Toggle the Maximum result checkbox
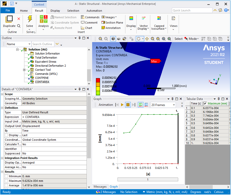The image size is (231, 195). [x=6, y=181]
